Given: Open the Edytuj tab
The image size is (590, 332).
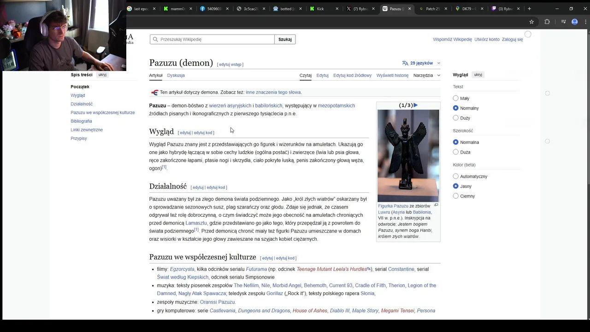Looking at the screenshot, I should tap(323, 75).
